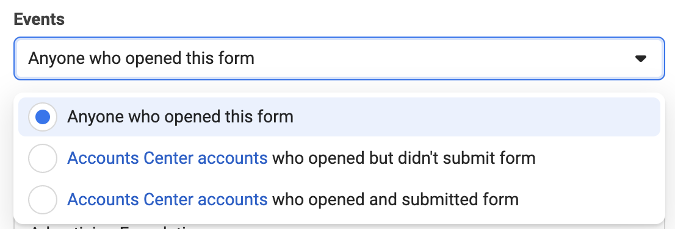Pick "who opened but didn't submit form" entry text

pyautogui.click(x=404, y=158)
